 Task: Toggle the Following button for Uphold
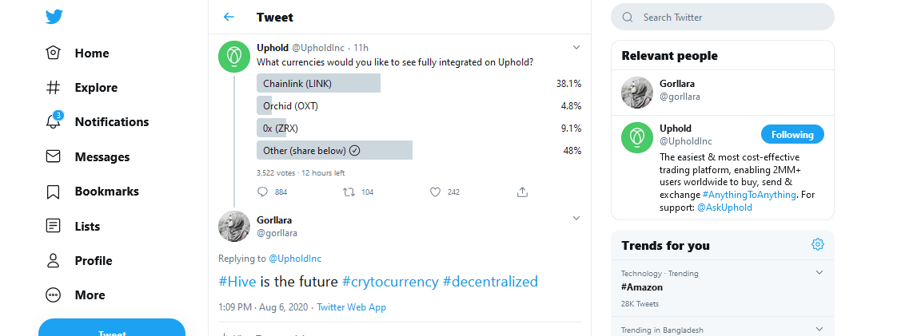pyautogui.click(x=792, y=134)
